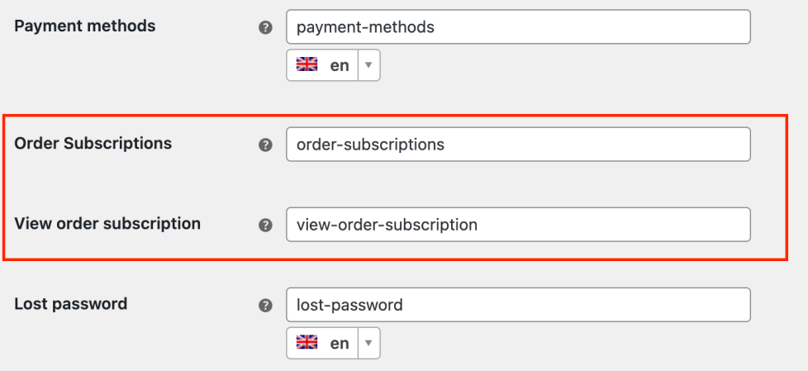Screen dimensions: 808x371
Task: Click the Lost password label
Action: [x=70, y=303]
